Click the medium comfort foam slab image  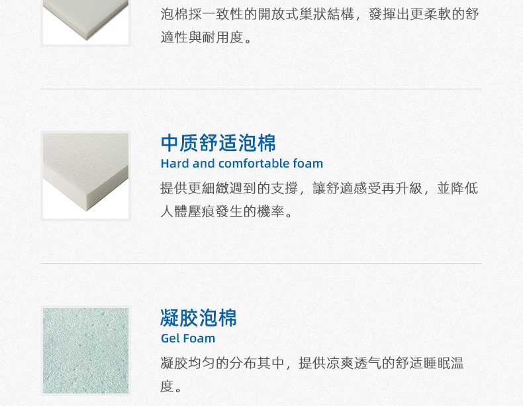click(85, 176)
